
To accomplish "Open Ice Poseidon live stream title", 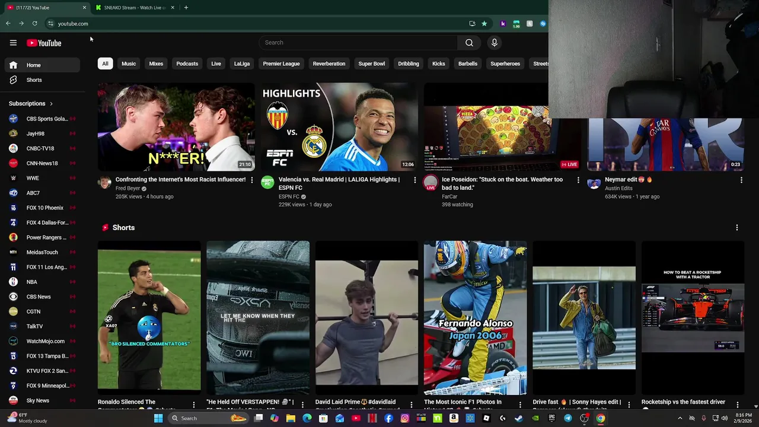I will 502,183.
